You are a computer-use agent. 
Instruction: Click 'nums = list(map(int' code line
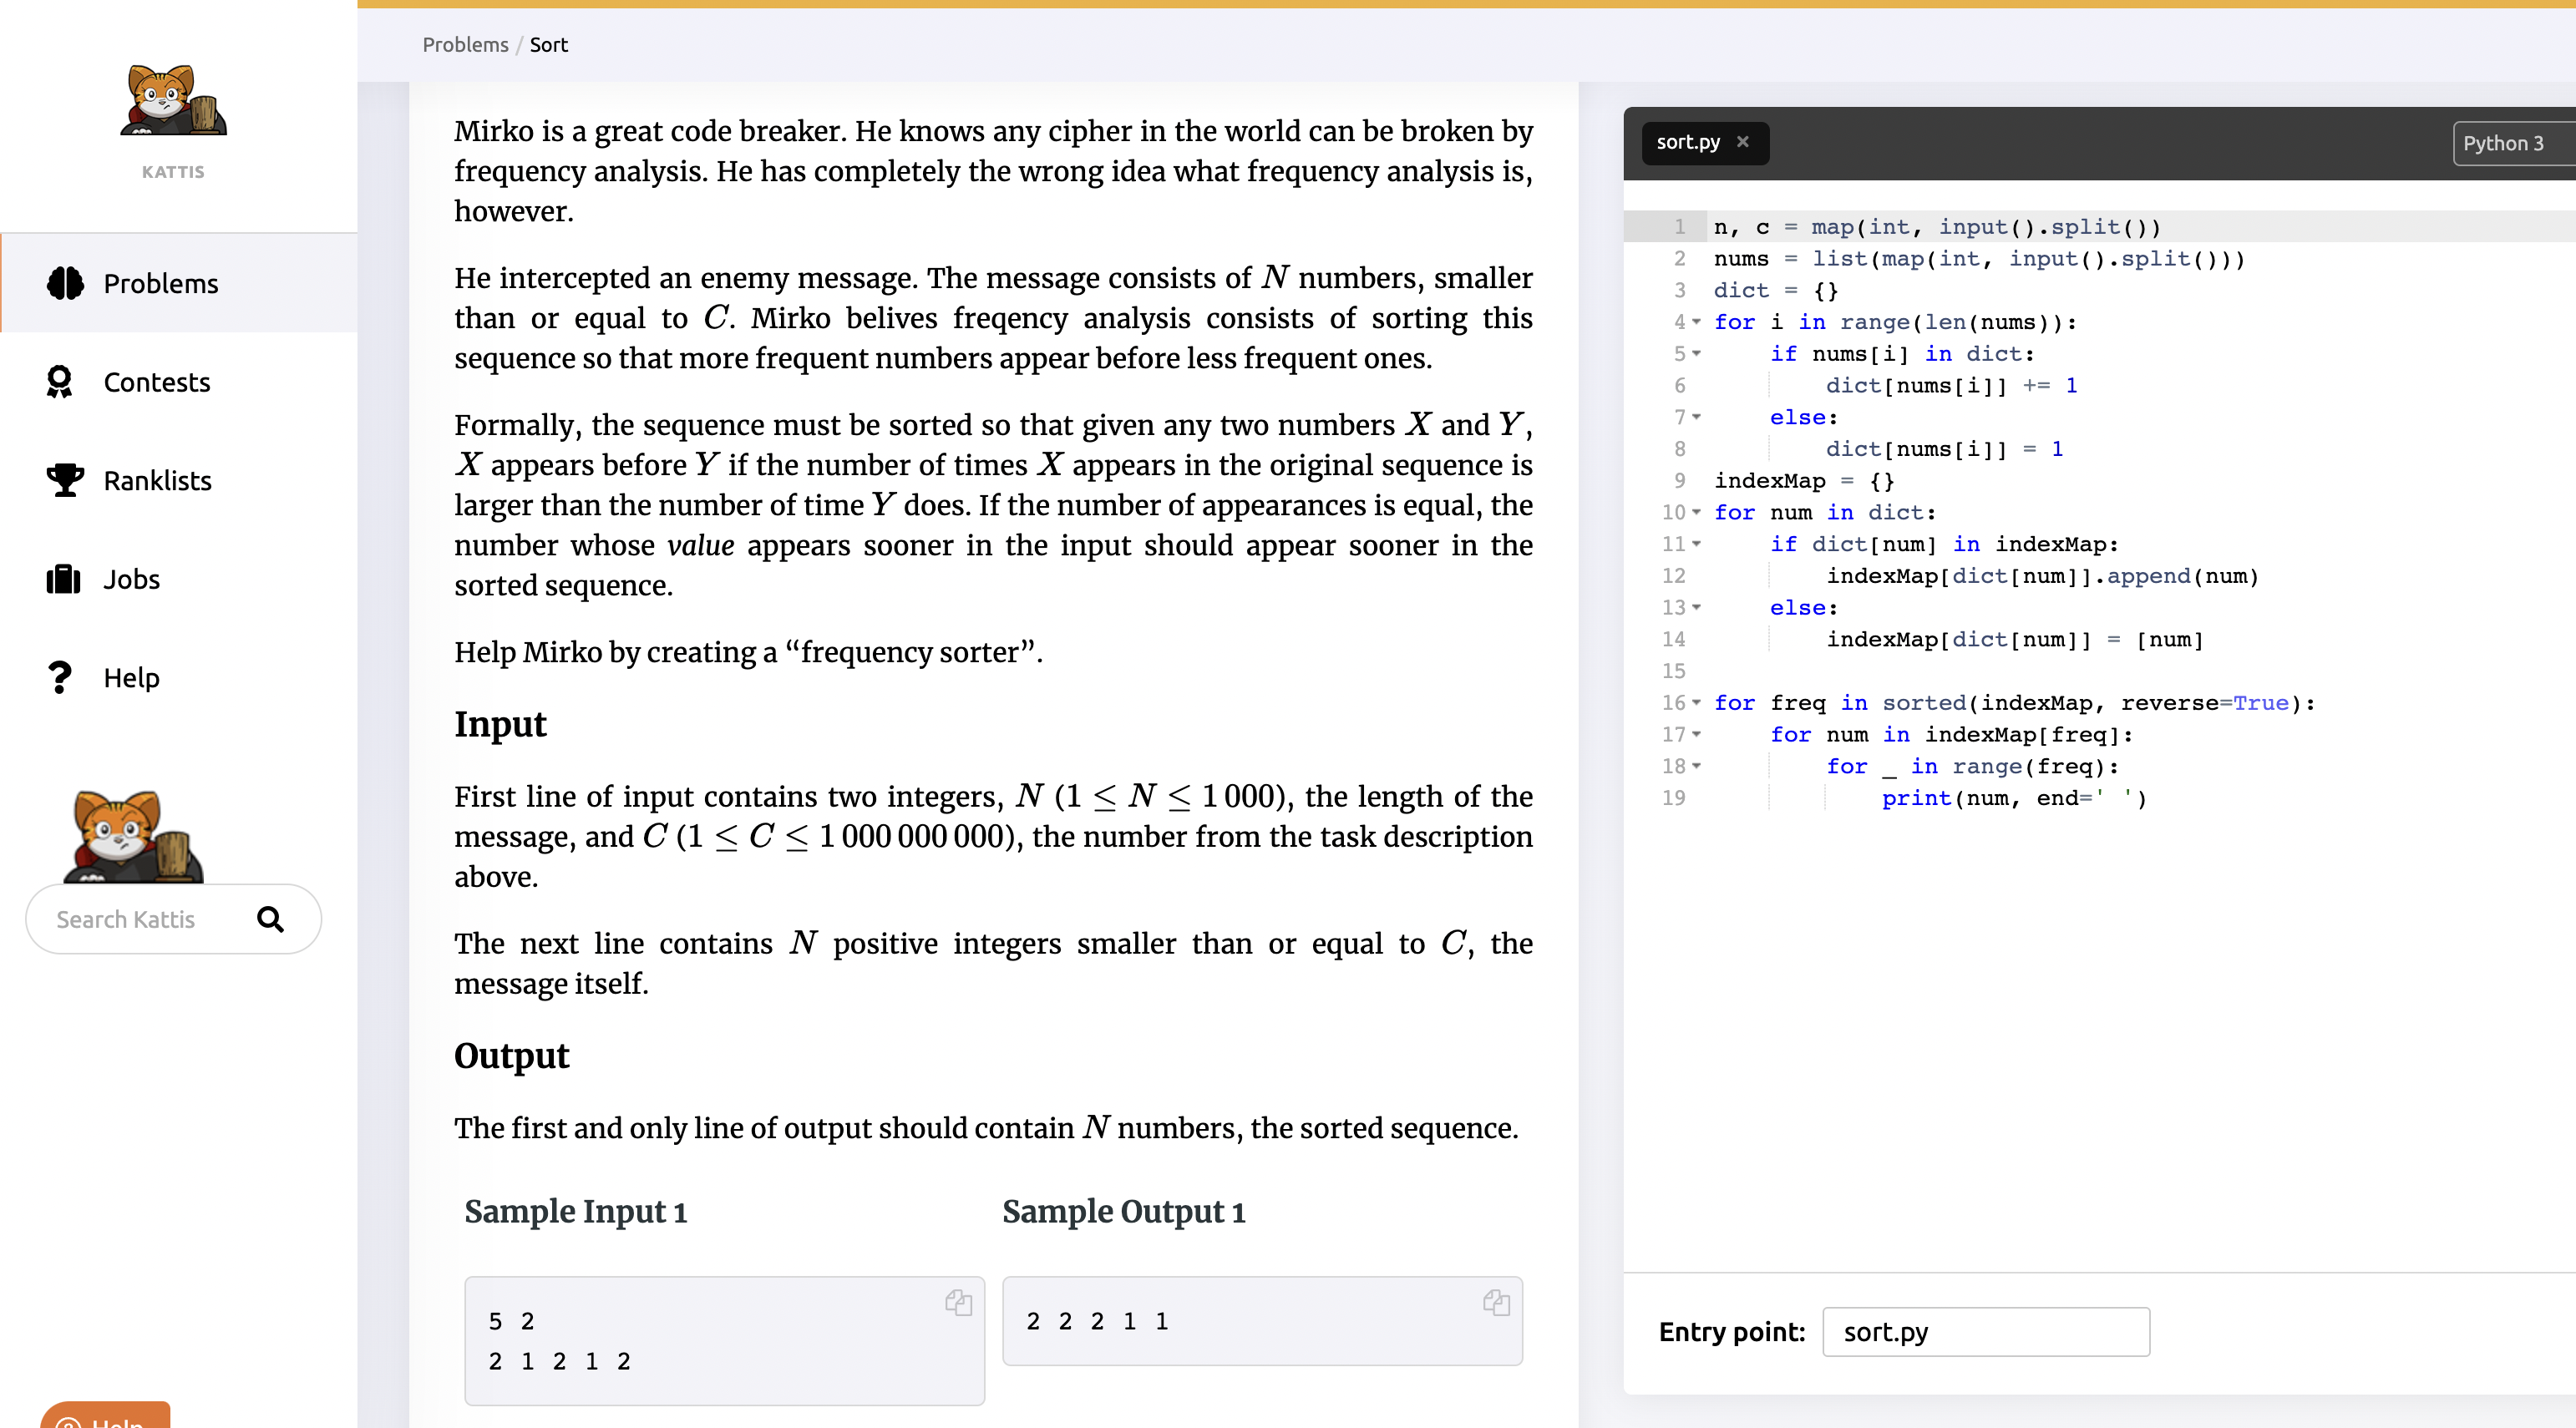coord(1979,259)
